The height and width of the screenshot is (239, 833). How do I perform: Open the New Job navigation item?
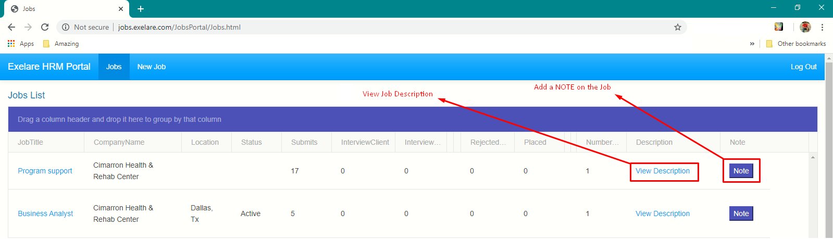(152, 67)
